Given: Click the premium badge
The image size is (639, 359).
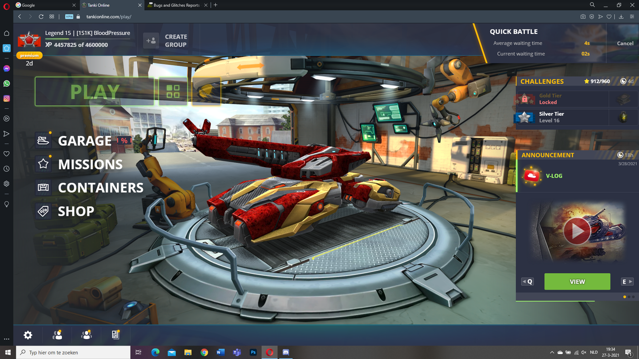Looking at the screenshot, I should [29, 55].
